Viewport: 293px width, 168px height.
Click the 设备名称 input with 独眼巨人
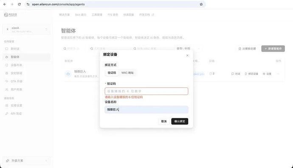pos(146,109)
